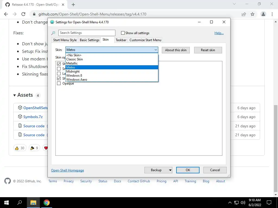Share this page via Chrome share icon
The width and height of the screenshot is (278, 208).
tap(244, 14)
